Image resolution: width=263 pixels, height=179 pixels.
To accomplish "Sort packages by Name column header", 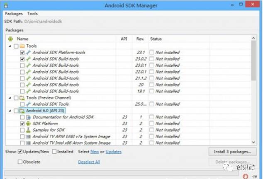I will 22,39.
